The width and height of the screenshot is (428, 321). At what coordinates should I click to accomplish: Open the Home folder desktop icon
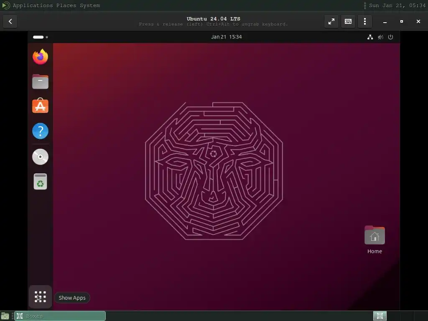pyautogui.click(x=374, y=239)
